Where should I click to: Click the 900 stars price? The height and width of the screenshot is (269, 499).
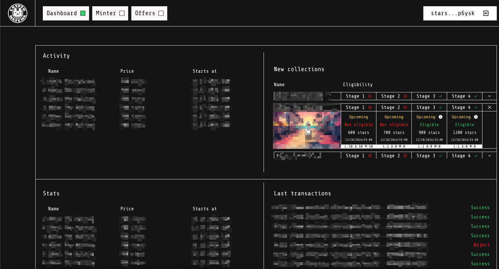click(429, 132)
